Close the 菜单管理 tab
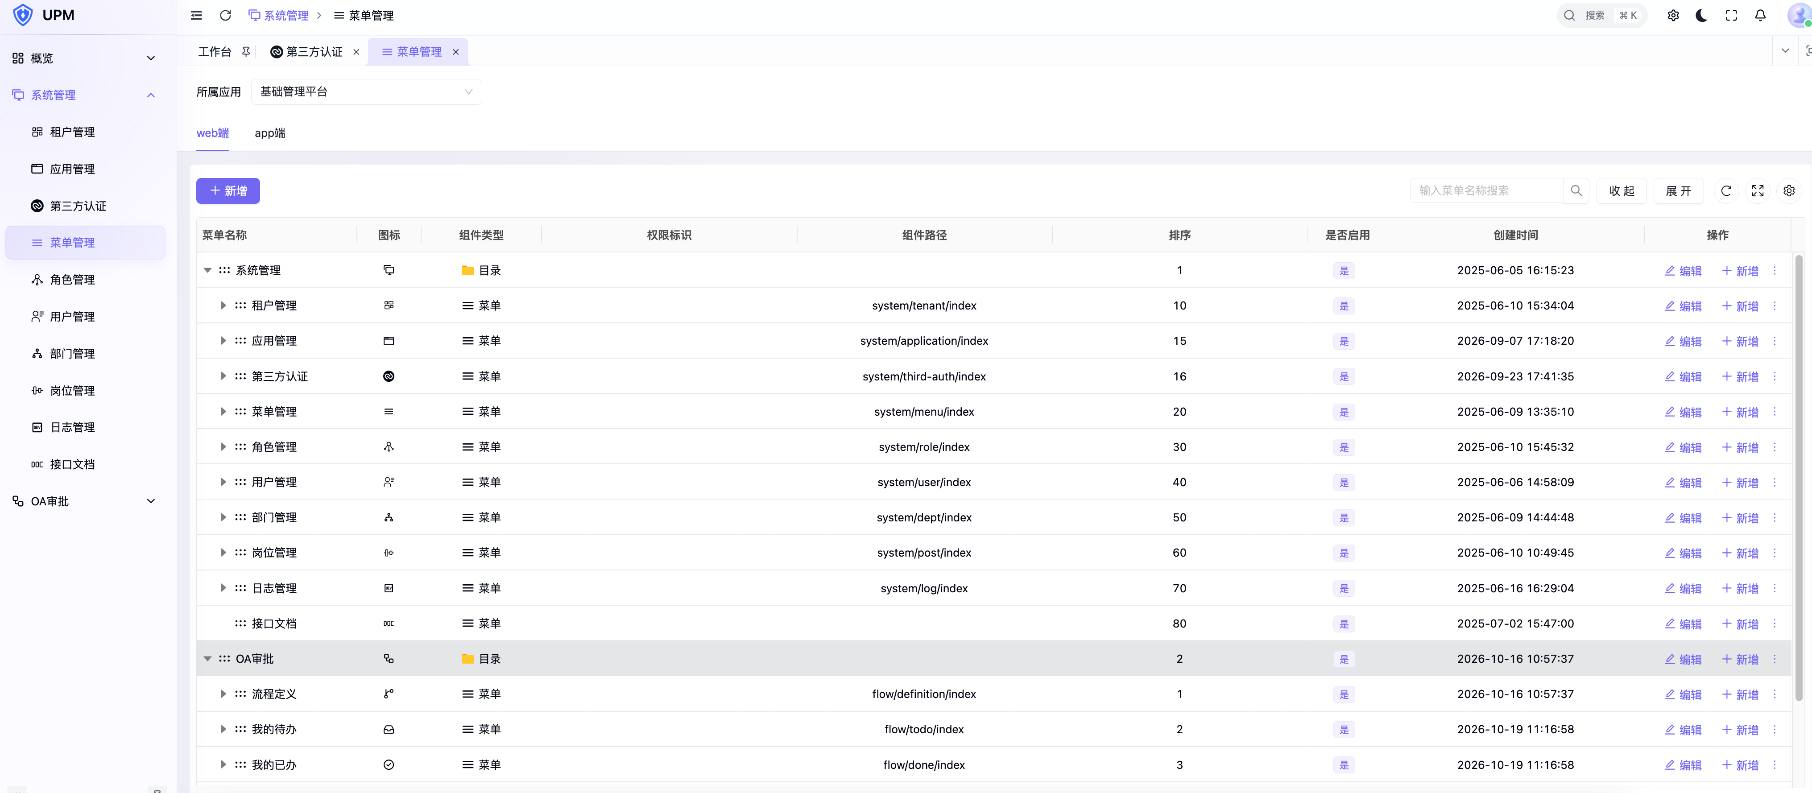Viewport: 1812px width, 793px height. 456,52
